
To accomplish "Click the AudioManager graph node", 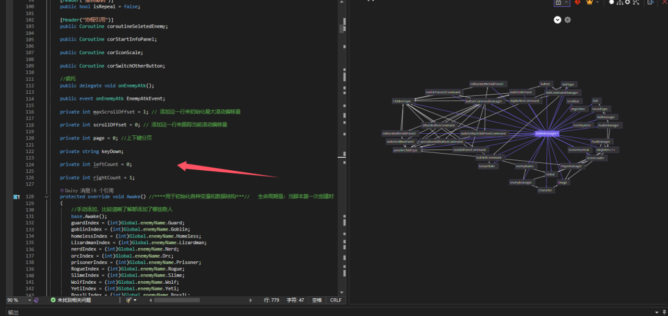I will [x=609, y=125].
